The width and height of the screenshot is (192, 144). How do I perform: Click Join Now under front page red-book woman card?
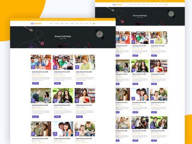tap(79, 117)
